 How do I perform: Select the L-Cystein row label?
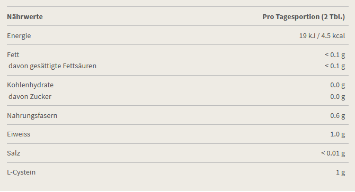[21, 172]
